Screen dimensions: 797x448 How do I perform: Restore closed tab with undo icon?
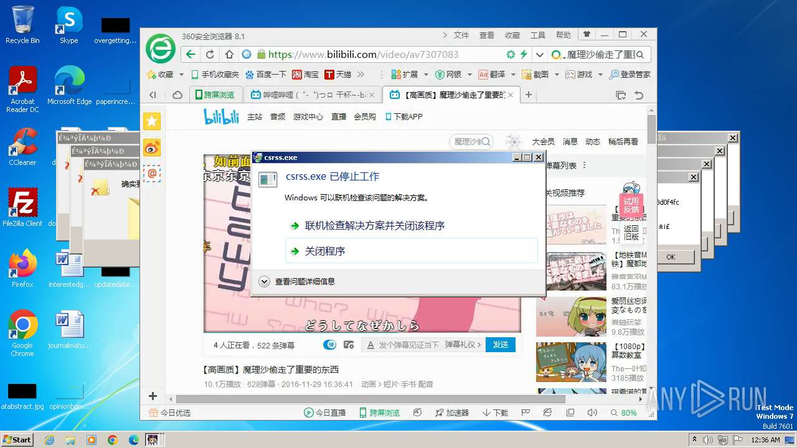(639, 95)
